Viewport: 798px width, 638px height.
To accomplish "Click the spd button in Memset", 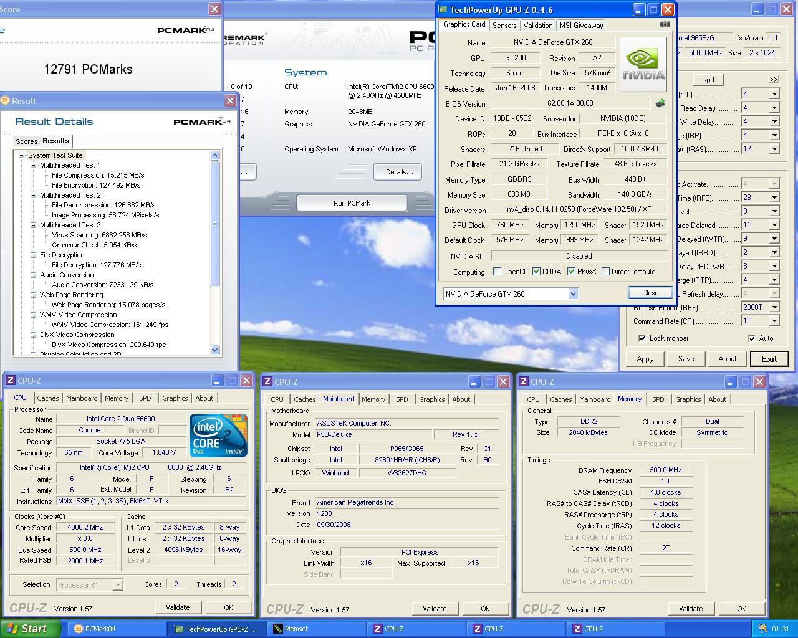I will click(x=708, y=80).
